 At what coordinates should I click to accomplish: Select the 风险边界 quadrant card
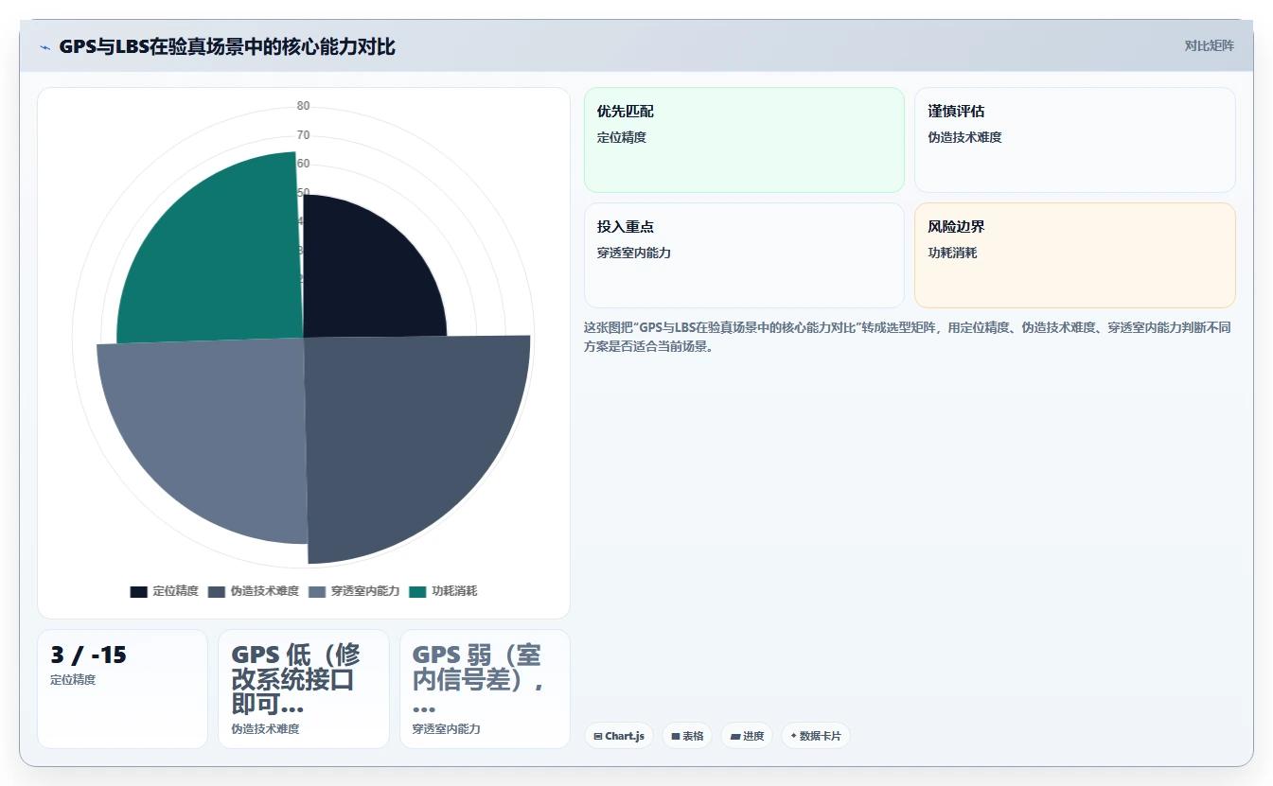[1075, 255]
